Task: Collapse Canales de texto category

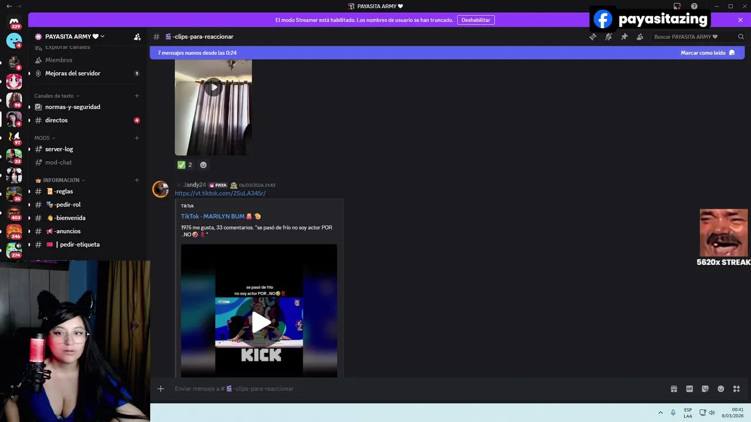Action: [57, 96]
